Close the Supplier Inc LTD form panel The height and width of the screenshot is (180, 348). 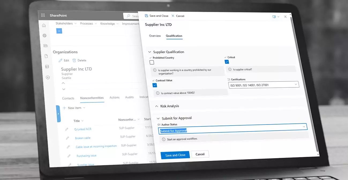tap(285, 17)
